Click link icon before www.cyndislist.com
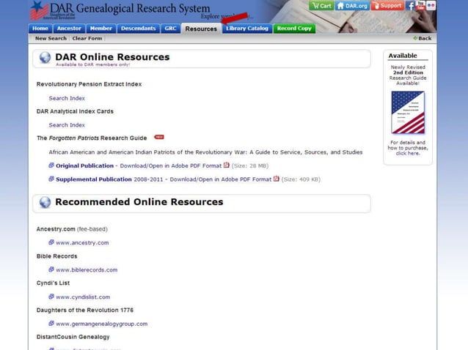 click(x=51, y=297)
